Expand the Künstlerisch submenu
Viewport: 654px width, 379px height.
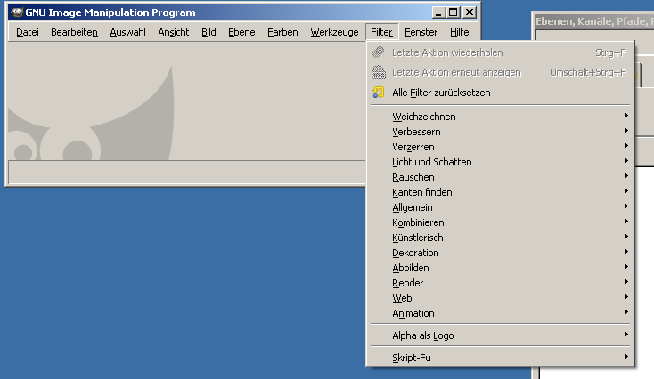pos(500,238)
